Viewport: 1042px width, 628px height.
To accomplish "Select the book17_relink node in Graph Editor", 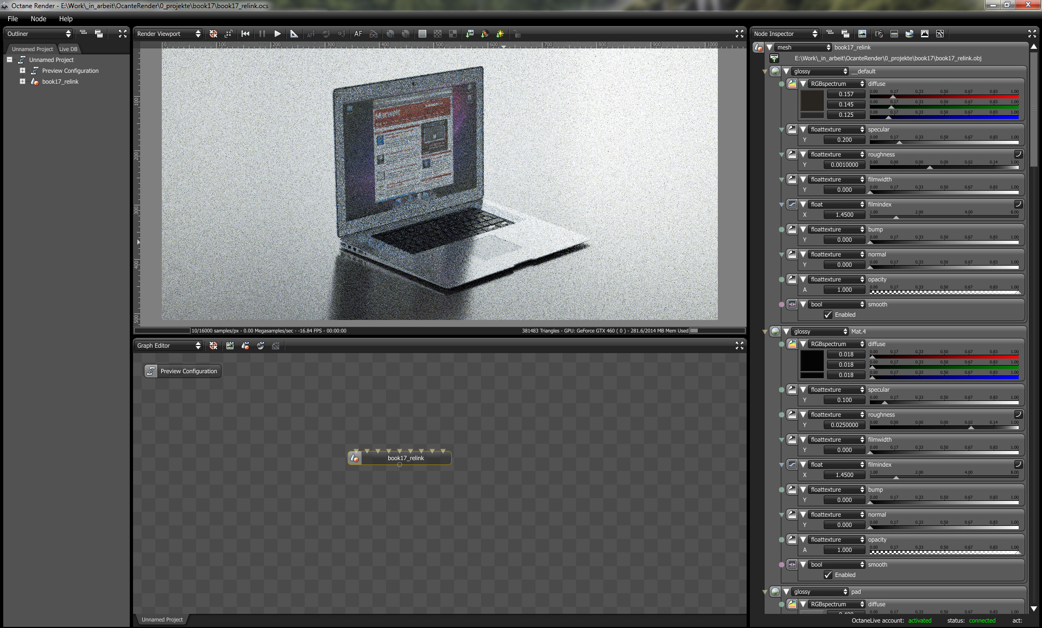I will (x=400, y=458).
